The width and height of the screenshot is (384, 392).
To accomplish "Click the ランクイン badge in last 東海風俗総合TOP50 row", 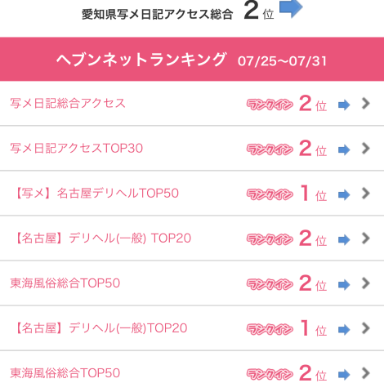I will tap(270, 374).
